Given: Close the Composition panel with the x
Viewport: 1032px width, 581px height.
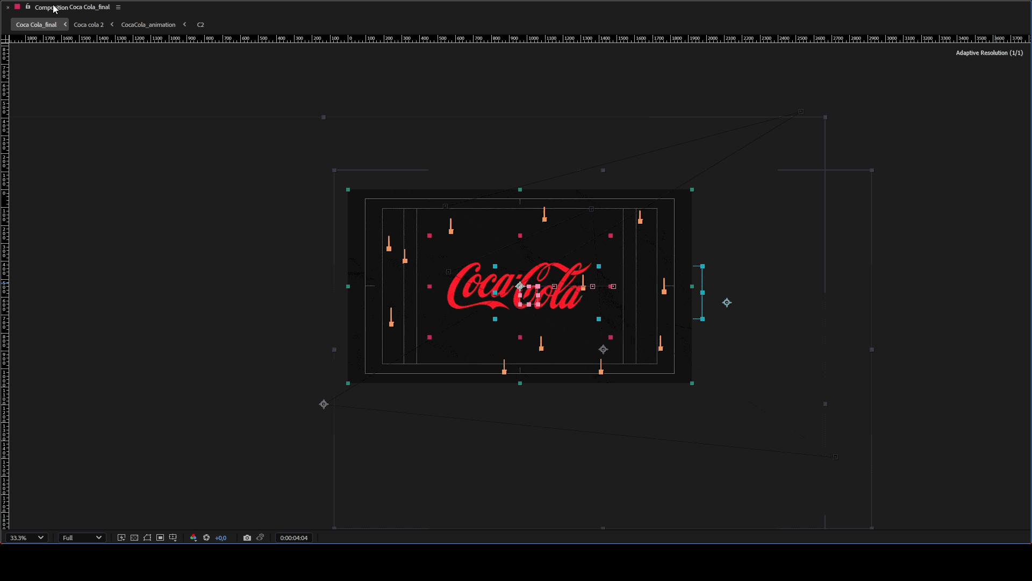Looking at the screenshot, I should (x=8, y=7).
